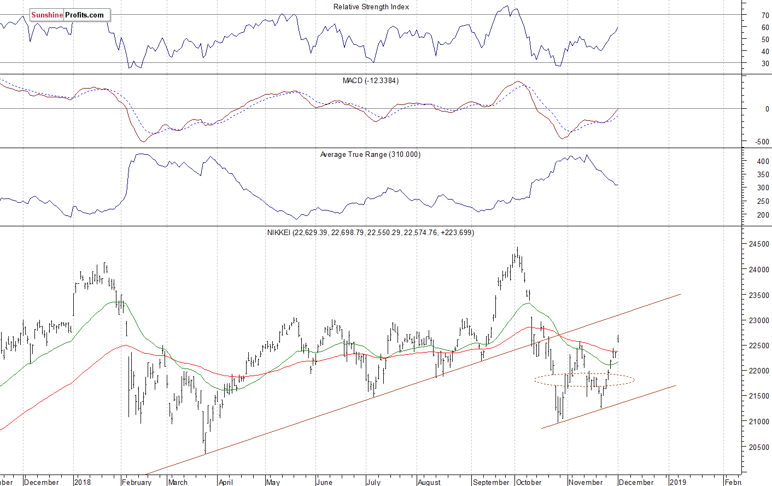The width and height of the screenshot is (772, 486).
Task: Click the May date label
Action: 273,482
